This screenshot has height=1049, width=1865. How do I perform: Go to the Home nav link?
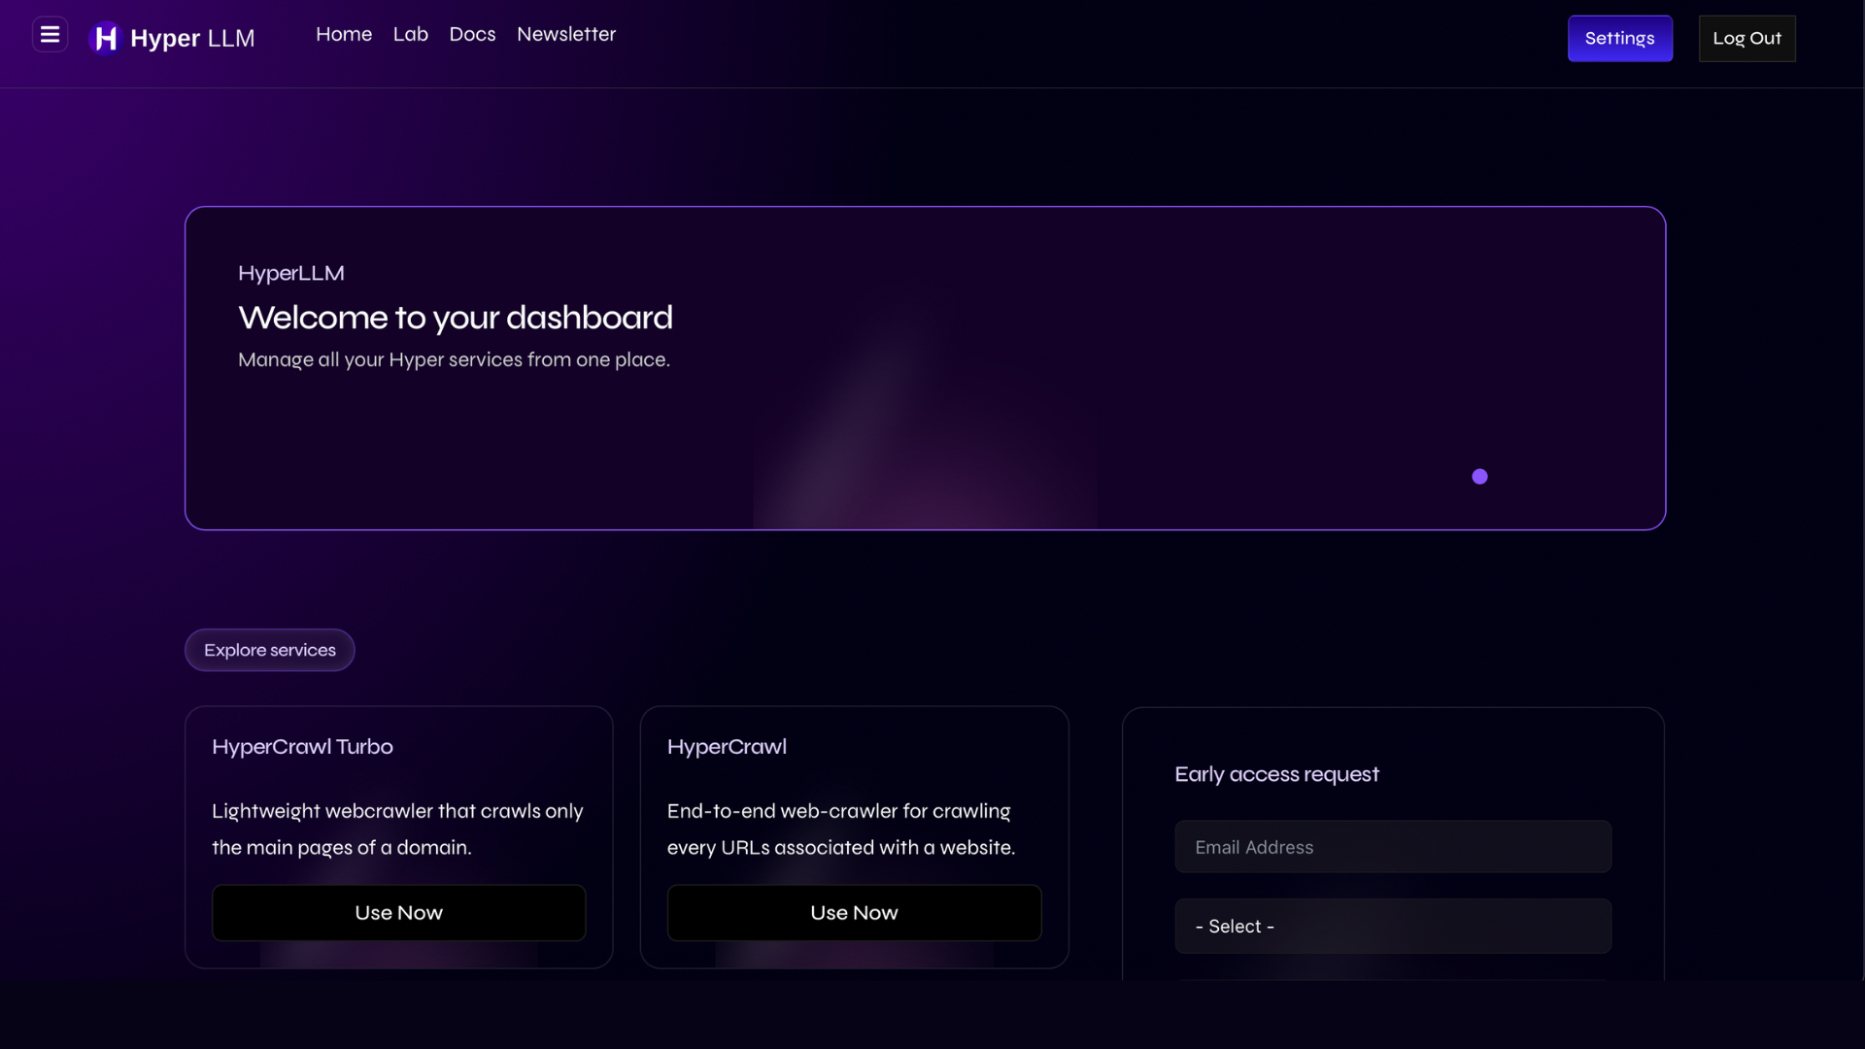pyautogui.click(x=344, y=34)
